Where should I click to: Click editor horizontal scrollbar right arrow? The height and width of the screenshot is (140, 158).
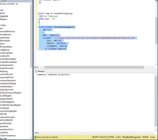[154, 67]
